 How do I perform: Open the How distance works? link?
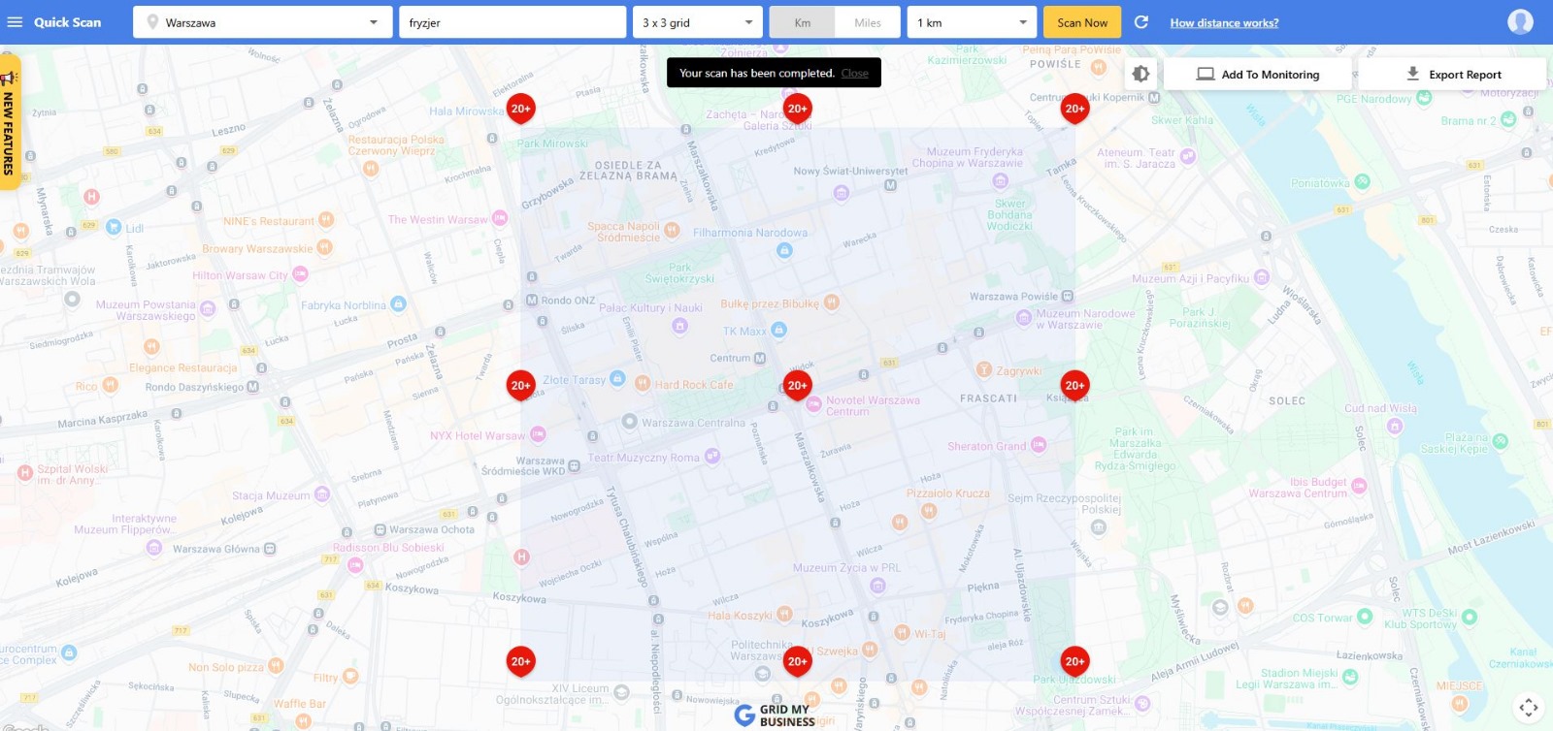(1223, 23)
